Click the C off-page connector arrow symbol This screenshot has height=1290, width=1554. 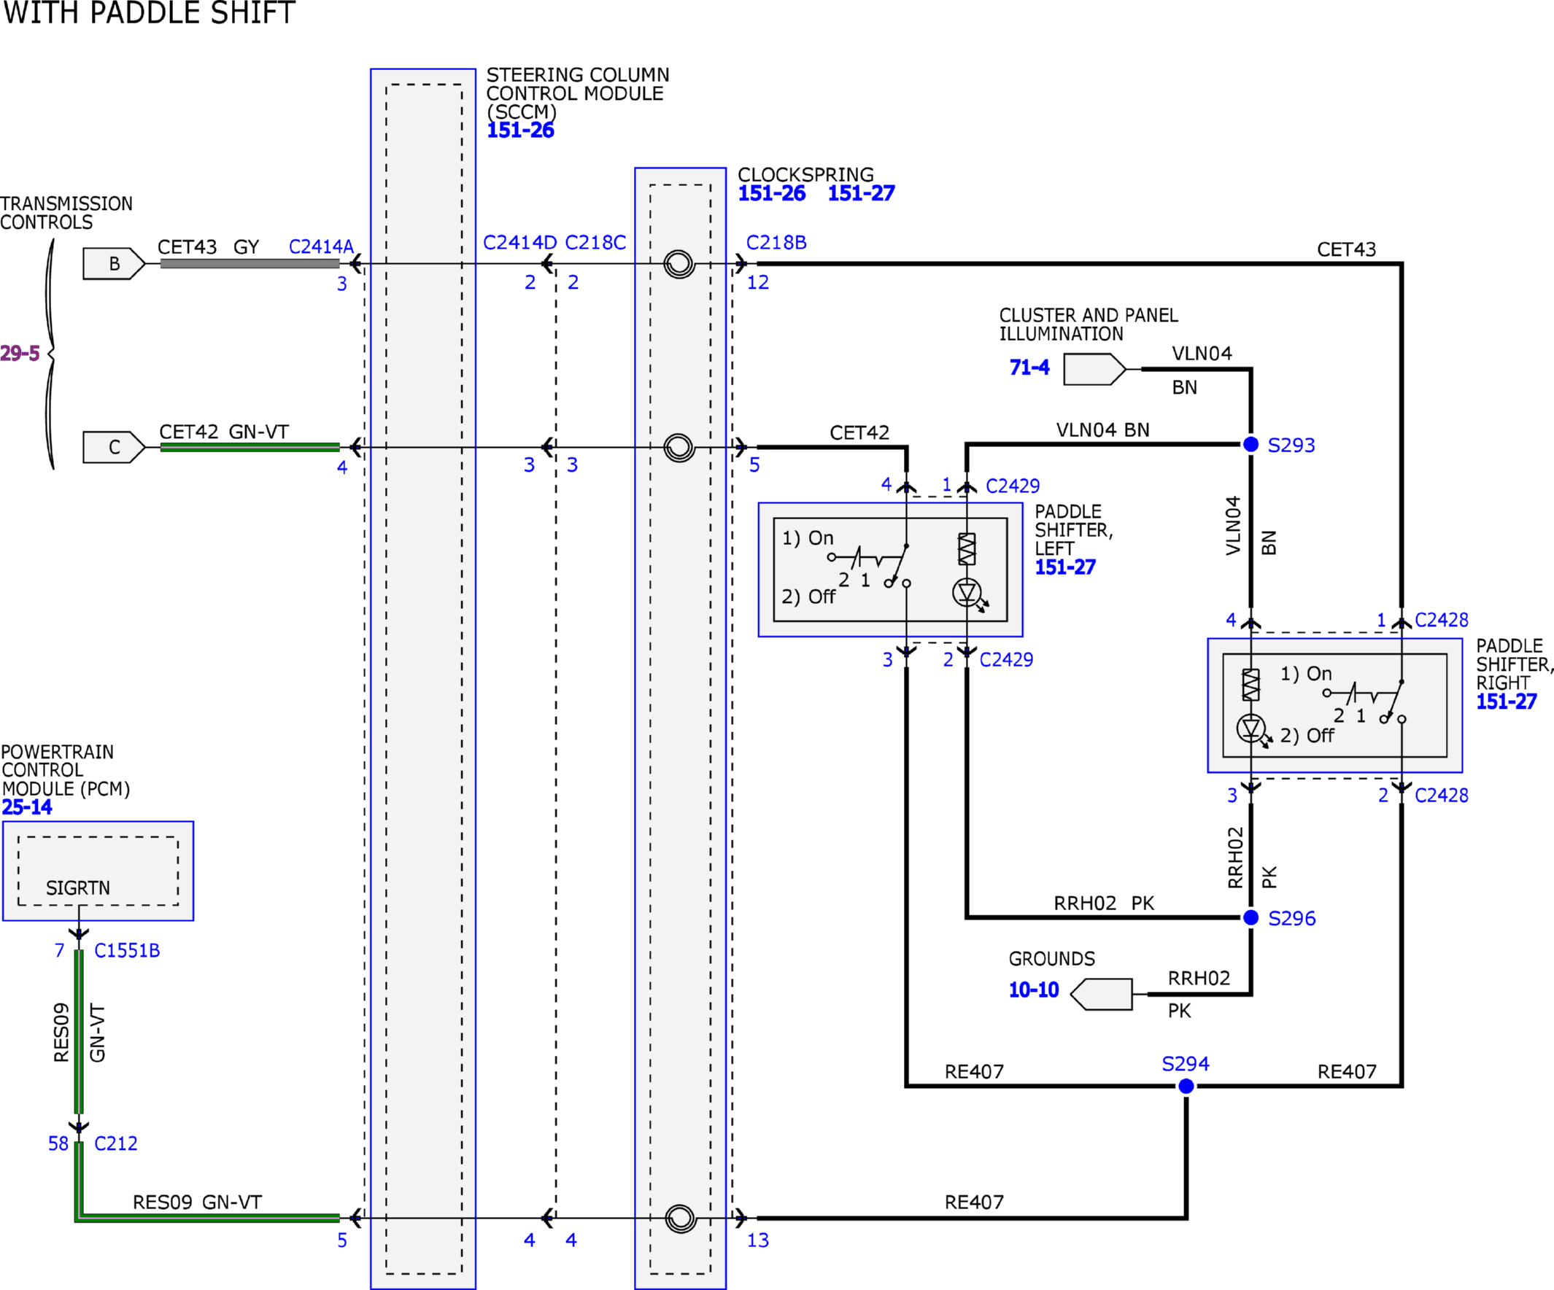click(114, 447)
